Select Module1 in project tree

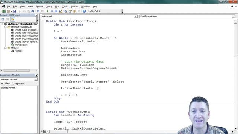(18, 51)
